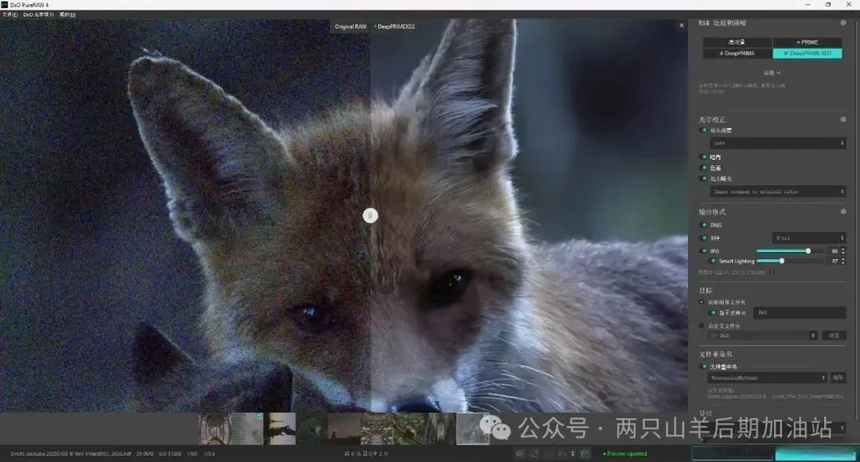Toggle lens sharpness correction
This screenshot has height=462, width=860.
(704, 130)
